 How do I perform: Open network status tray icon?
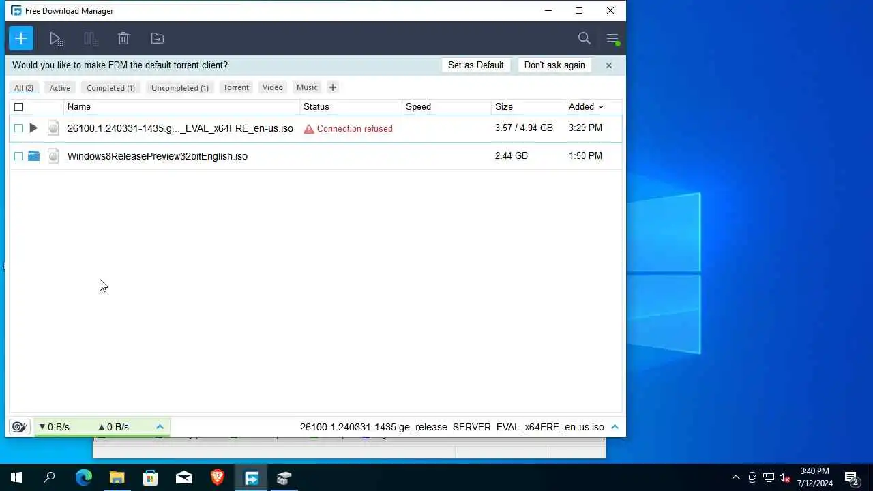(x=769, y=477)
